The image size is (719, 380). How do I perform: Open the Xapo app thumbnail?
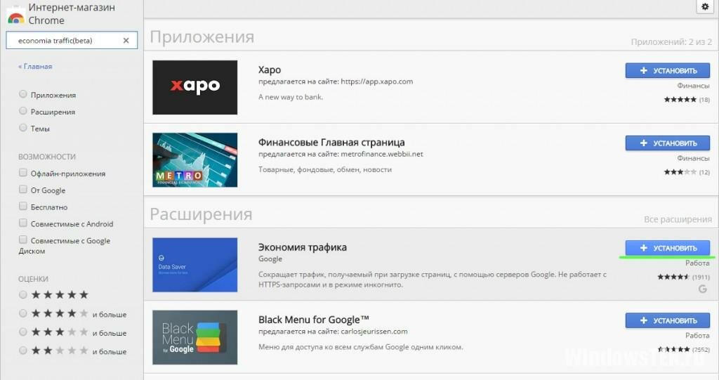click(x=195, y=87)
